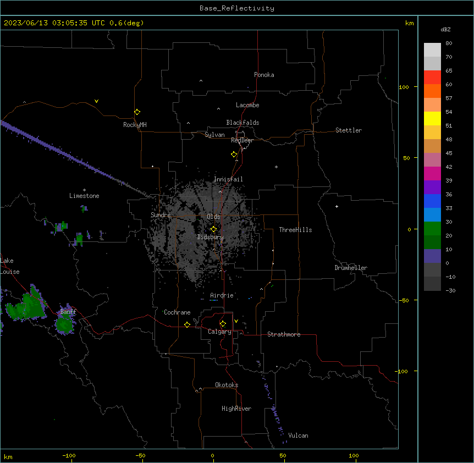Screen dimensions: 474x463
Task: Click the yellow V marker east of Calgary
Action: tap(236, 321)
